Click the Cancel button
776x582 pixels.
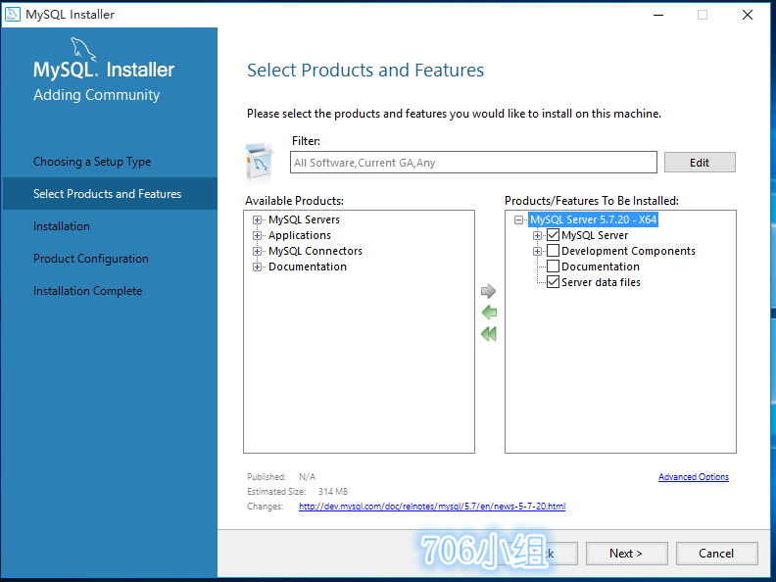716,554
